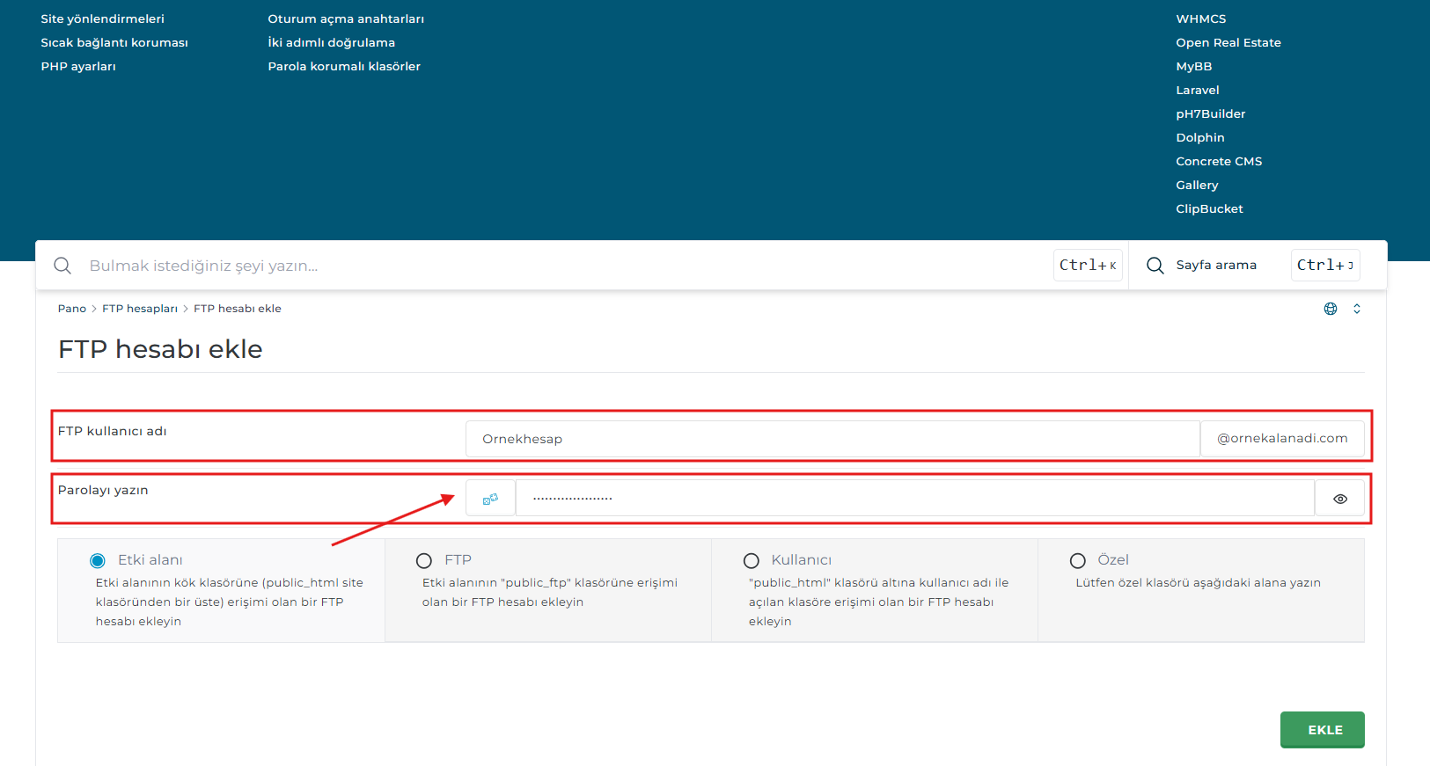Click into the password input field
Image resolution: width=1430 pixels, height=766 pixels.
913,499
